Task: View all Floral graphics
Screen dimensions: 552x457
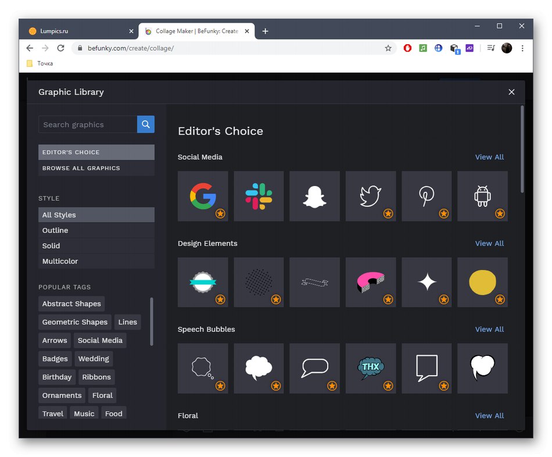Action: (489, 416)
